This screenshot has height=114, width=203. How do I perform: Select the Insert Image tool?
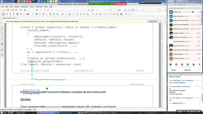point(69,14)
